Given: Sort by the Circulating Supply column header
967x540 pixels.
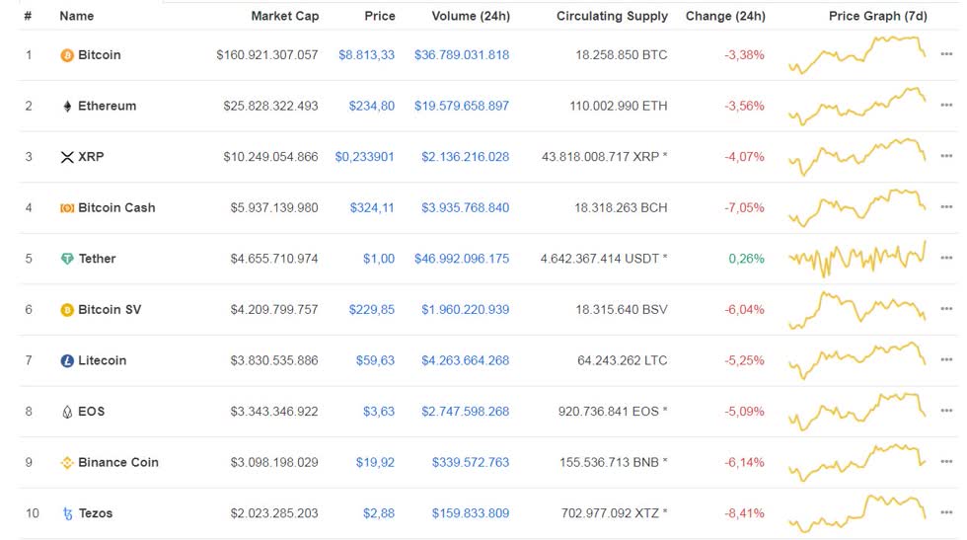Looking at the screenshot, I should point(612,16).
